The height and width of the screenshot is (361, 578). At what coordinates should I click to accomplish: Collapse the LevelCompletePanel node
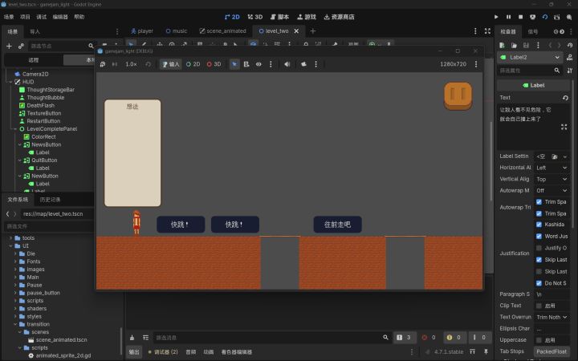tap(15, 129)
